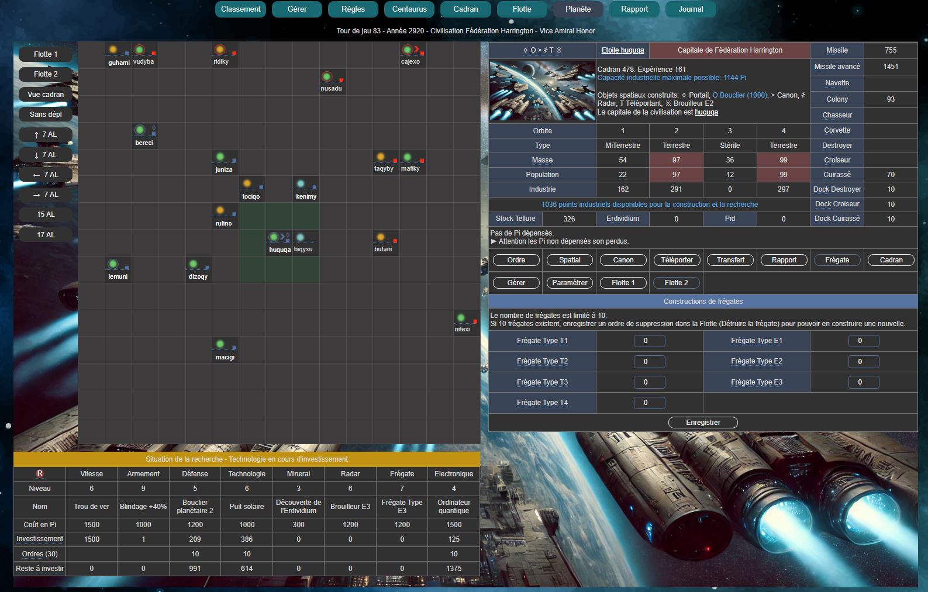Move view right 7 AL
Screen dimensions: 928x592
coord(46,195)
